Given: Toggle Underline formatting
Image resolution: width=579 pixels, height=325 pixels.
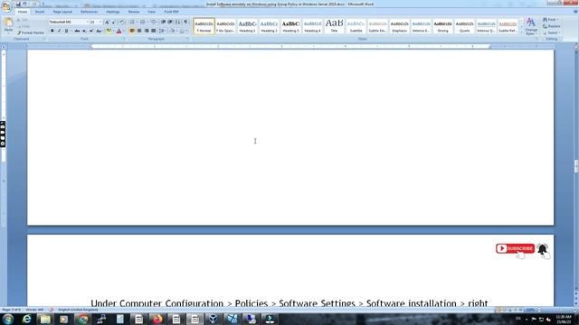Looking at the screenshot, I should [66, 31].
